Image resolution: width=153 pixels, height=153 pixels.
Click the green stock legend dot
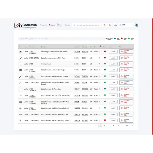click(x=129, y=38)
